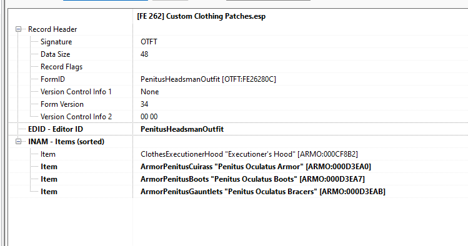Click the ClothesExecutionerHood Executioner's Hood item value

point(249,154)
